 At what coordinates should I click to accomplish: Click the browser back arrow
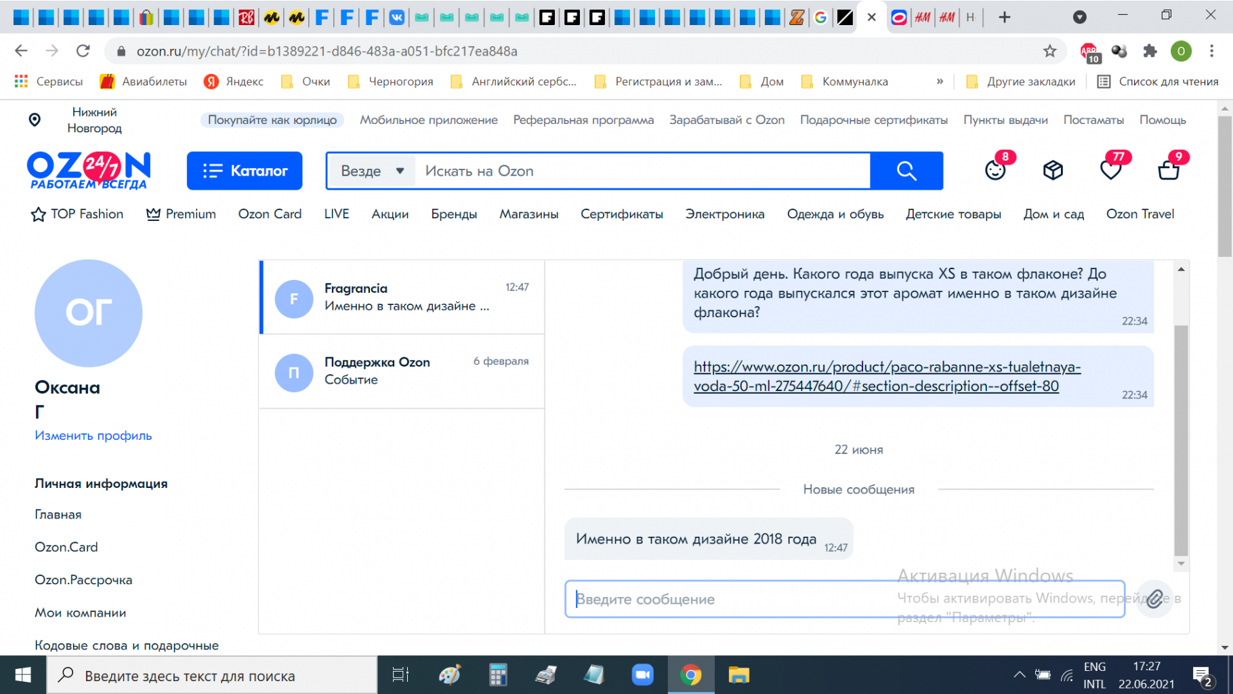[x=21, y=51]
